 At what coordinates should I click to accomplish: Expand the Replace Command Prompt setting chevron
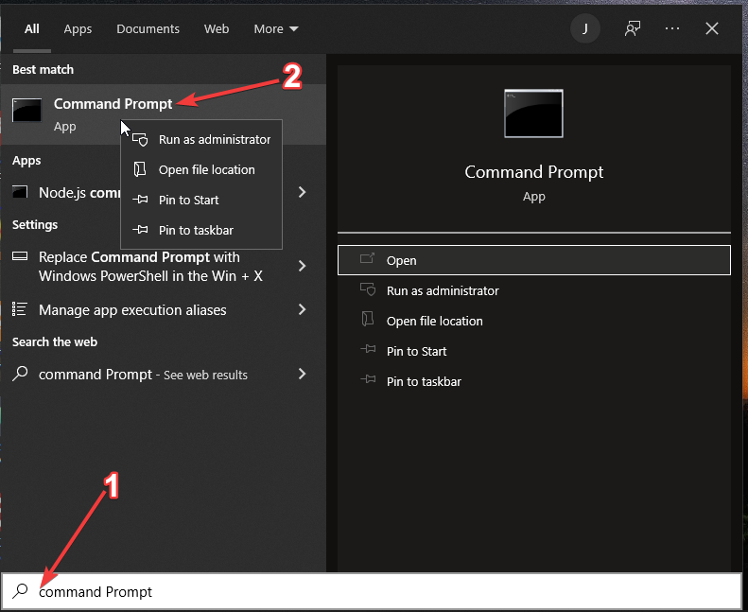302,266
